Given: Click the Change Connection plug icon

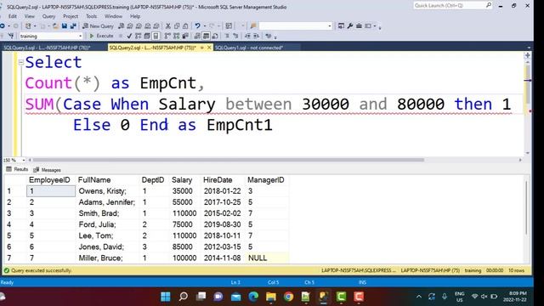Looking at the screenshot, I should [11, 36].
